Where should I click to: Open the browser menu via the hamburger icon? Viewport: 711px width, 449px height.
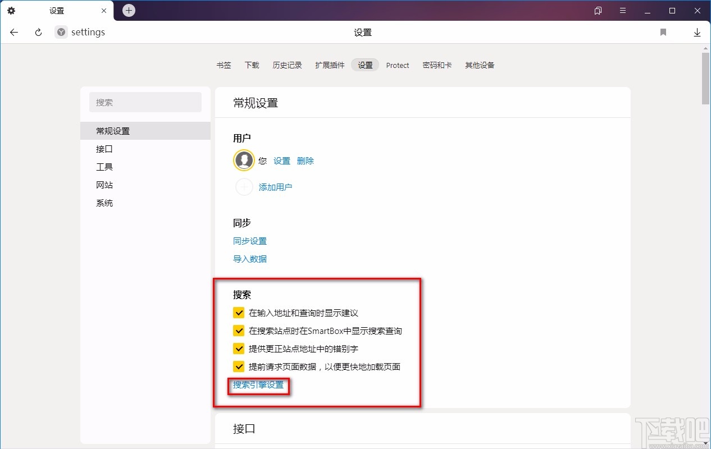pos(623,10)
